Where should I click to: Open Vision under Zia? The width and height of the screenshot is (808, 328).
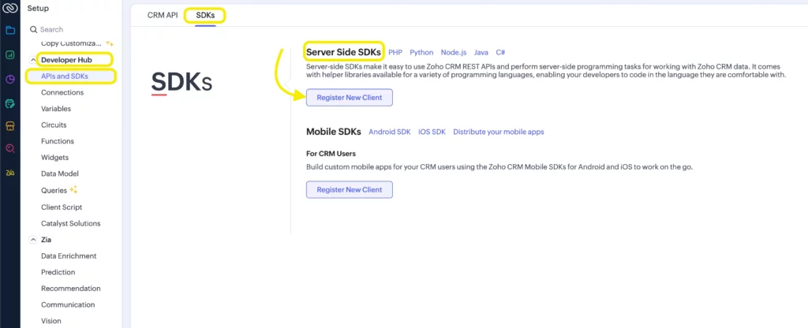51,321
